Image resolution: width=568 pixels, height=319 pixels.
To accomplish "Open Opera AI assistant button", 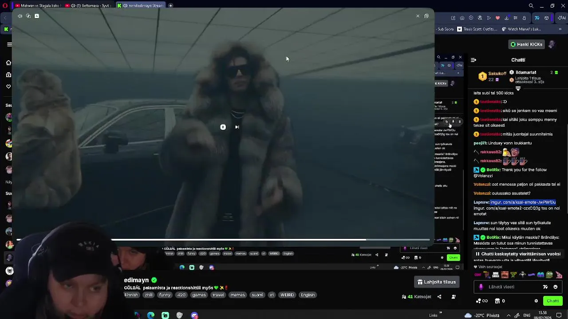I will pyautogui.click(x=562, y=18).
